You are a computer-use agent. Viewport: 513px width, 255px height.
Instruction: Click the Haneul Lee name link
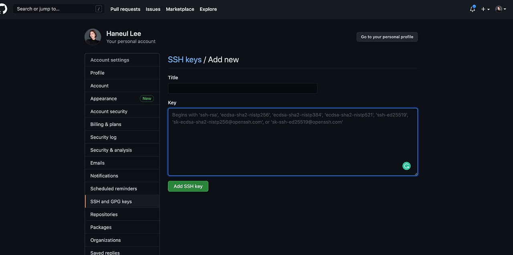[124, 34]
